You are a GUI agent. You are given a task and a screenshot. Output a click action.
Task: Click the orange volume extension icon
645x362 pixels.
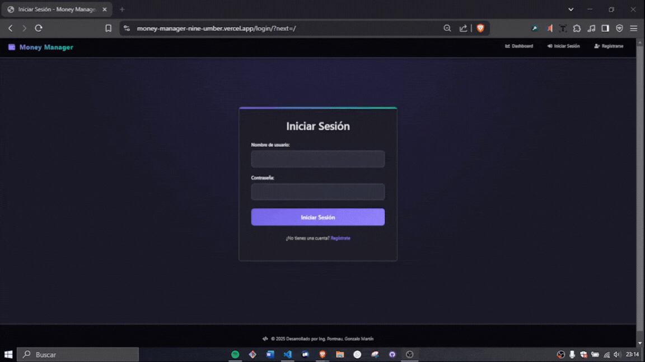click(x=549, y=28)
